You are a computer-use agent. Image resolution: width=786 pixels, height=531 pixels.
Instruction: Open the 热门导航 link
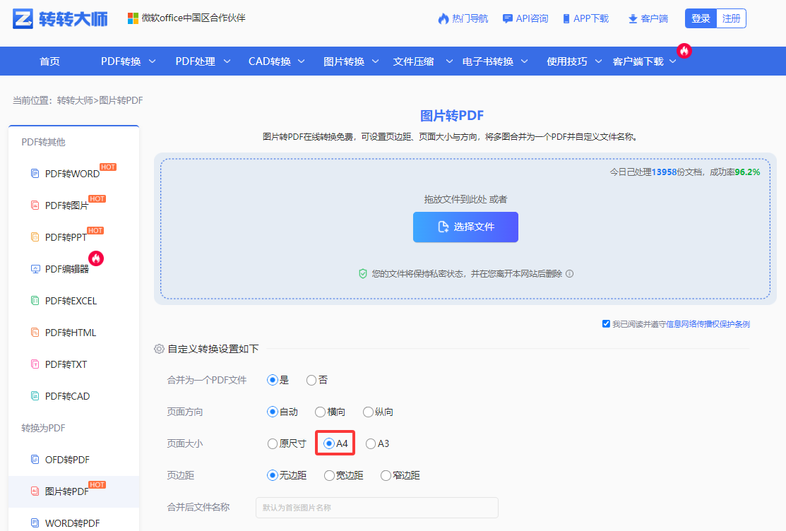[470, 18]
